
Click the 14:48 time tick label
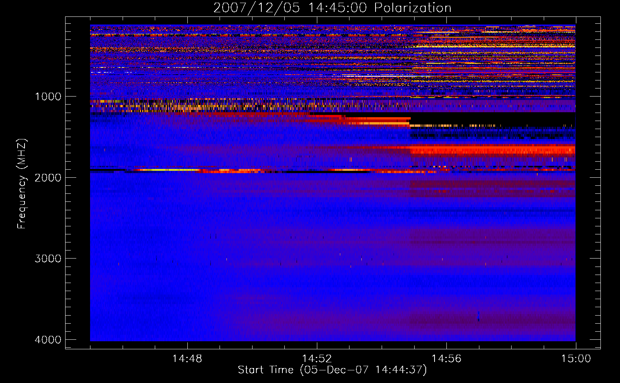[187, 359]
